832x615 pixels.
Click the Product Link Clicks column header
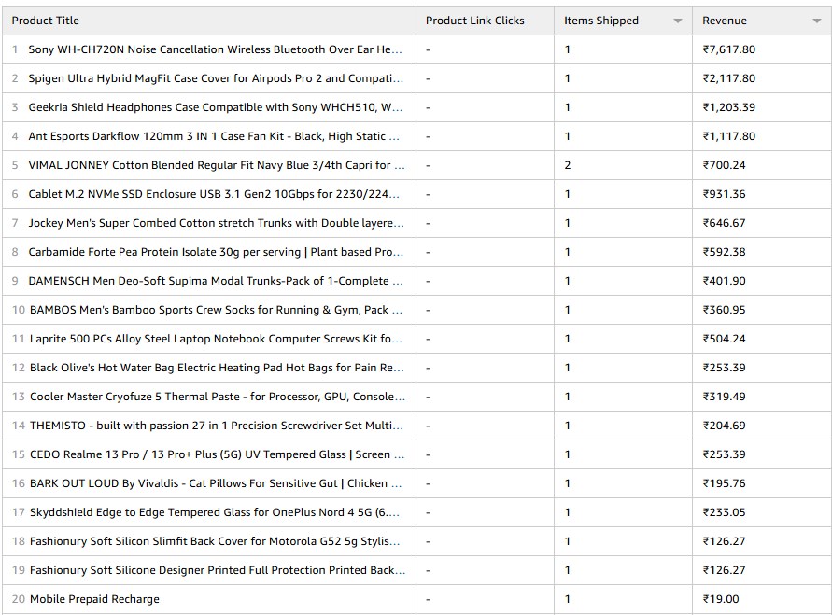pyautogui.click(x=474, y=21)
